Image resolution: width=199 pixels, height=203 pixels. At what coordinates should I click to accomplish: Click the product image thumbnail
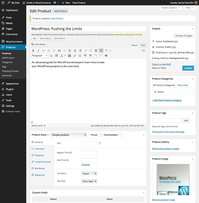click(x=173, y=179)
